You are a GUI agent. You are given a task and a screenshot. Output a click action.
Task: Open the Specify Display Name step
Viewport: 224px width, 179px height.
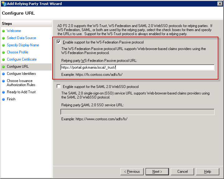tap(23, 45)
